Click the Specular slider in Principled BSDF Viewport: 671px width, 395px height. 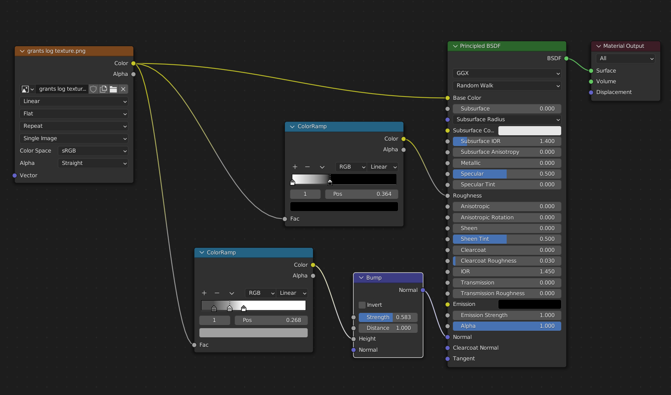pos(507,174)
